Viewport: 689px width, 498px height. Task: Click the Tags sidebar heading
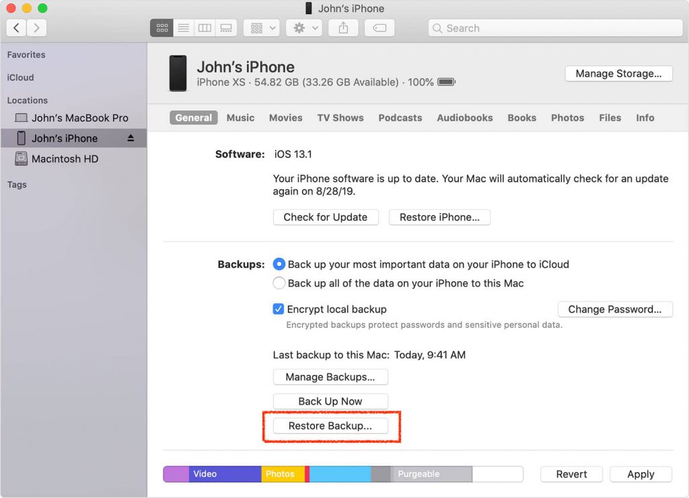(17, 184)
